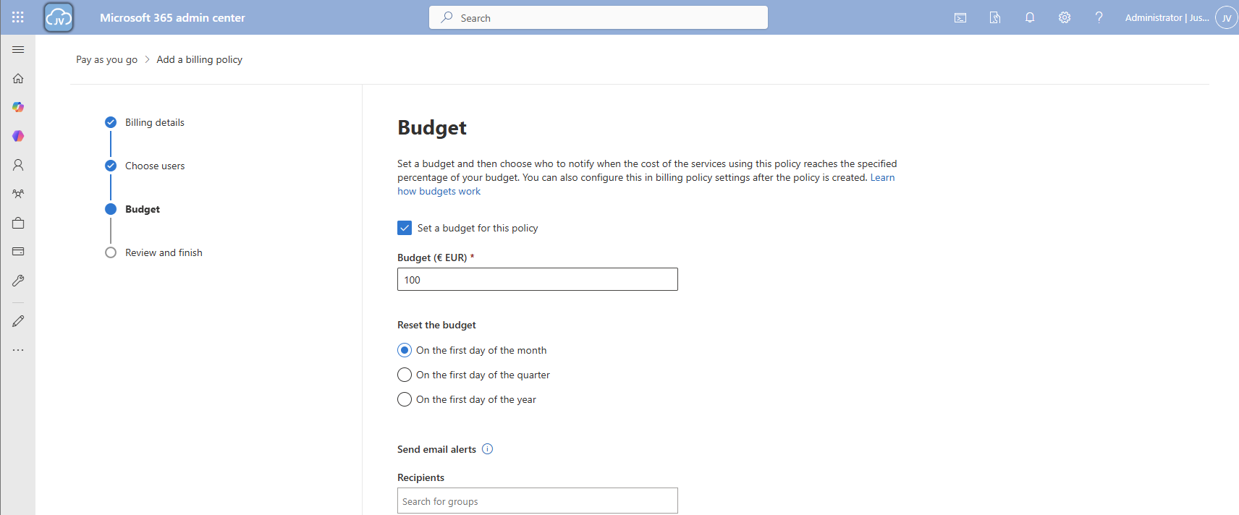The height and width of the screenshot is (515, 1239).
Task: Open the app launcher waffle icon
Action: click(18, 17)
